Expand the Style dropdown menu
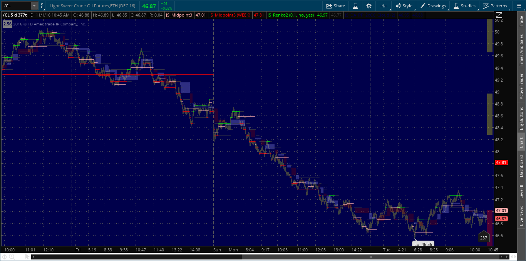526x261 pixels. pos(404,6)
